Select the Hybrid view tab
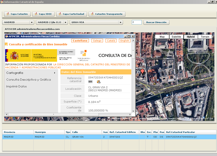This screenshot has height=156, width=217. (190, 37)
